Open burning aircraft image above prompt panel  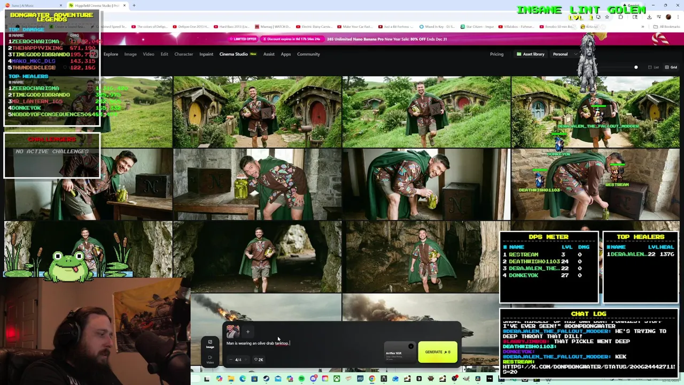(x=266, y=307)
